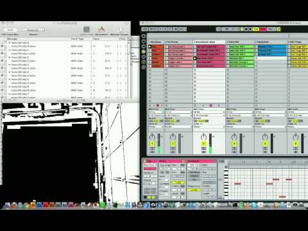Viewport: 308px width, 231px height.
Task: Click the yellow Linked button in Envelopes box
Action: click(194, 190)
